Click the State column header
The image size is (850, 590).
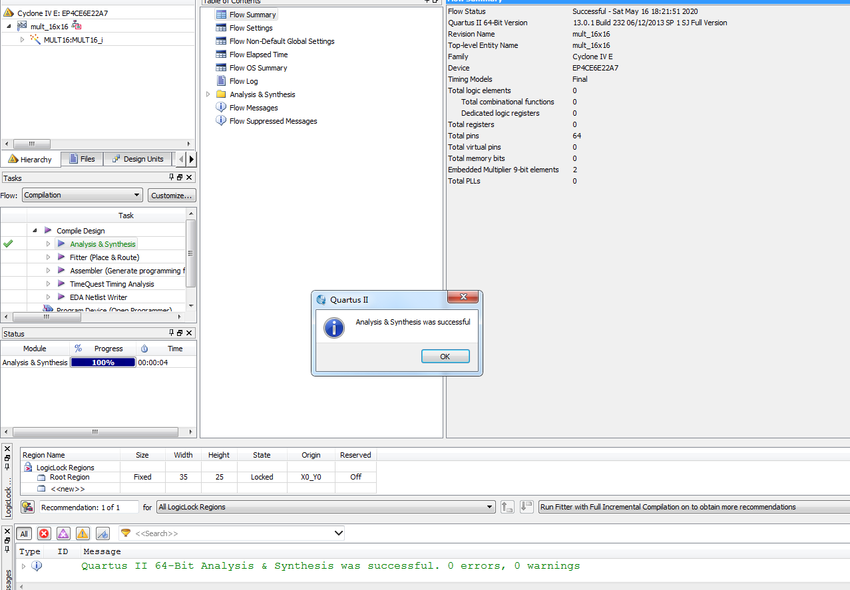tap(262, 455)
